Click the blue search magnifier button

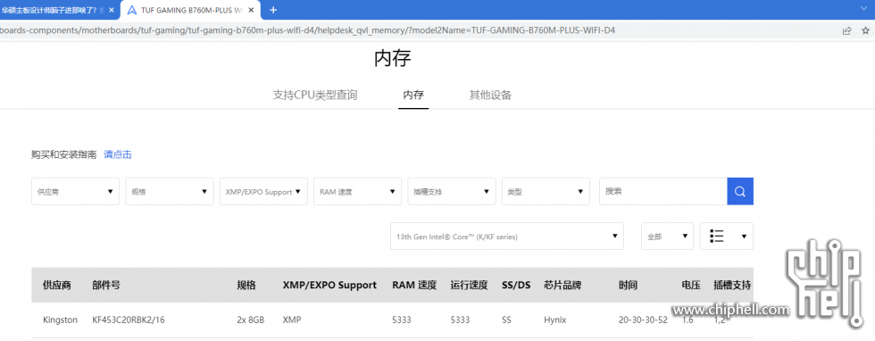(x=740, y=191)
